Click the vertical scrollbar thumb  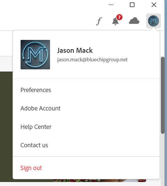click(163, 95)
